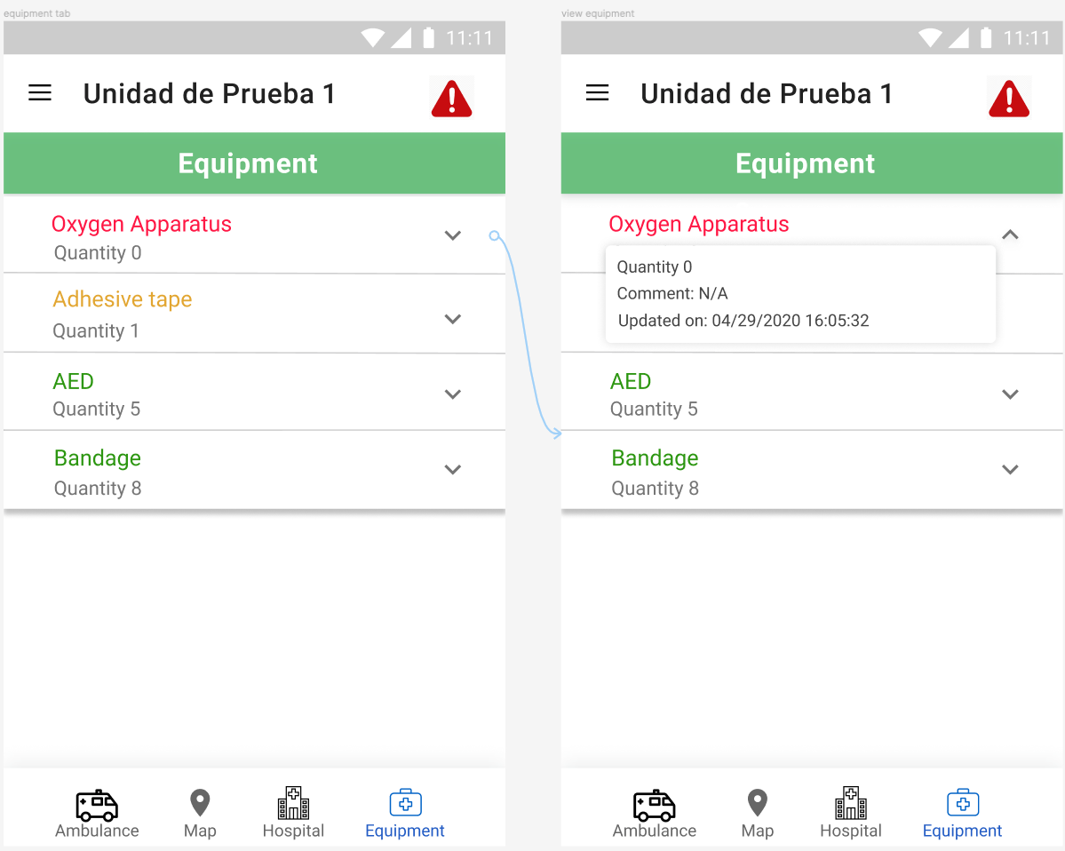Open Hospital icon on right screen

coord(851,803)
